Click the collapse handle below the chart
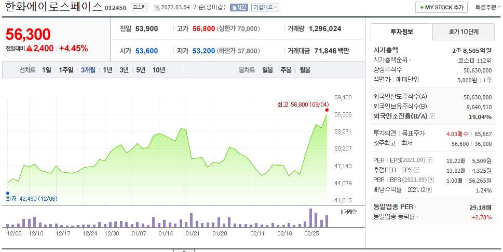This screenshot has width=503, height=252. tap(184, 250)
